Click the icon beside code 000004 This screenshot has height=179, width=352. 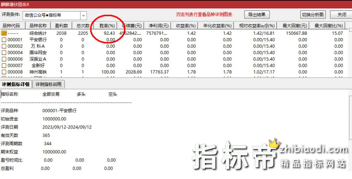4,53
